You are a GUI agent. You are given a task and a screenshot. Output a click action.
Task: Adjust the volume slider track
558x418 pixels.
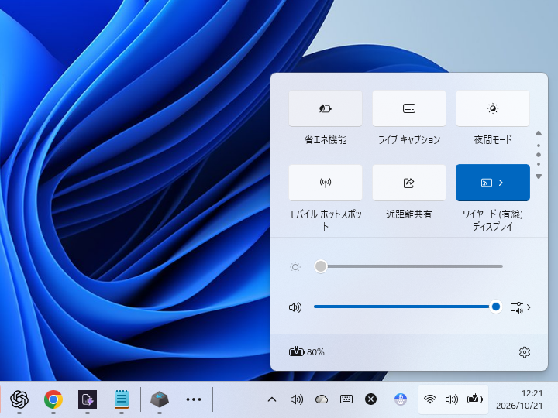tap(408, 307)
